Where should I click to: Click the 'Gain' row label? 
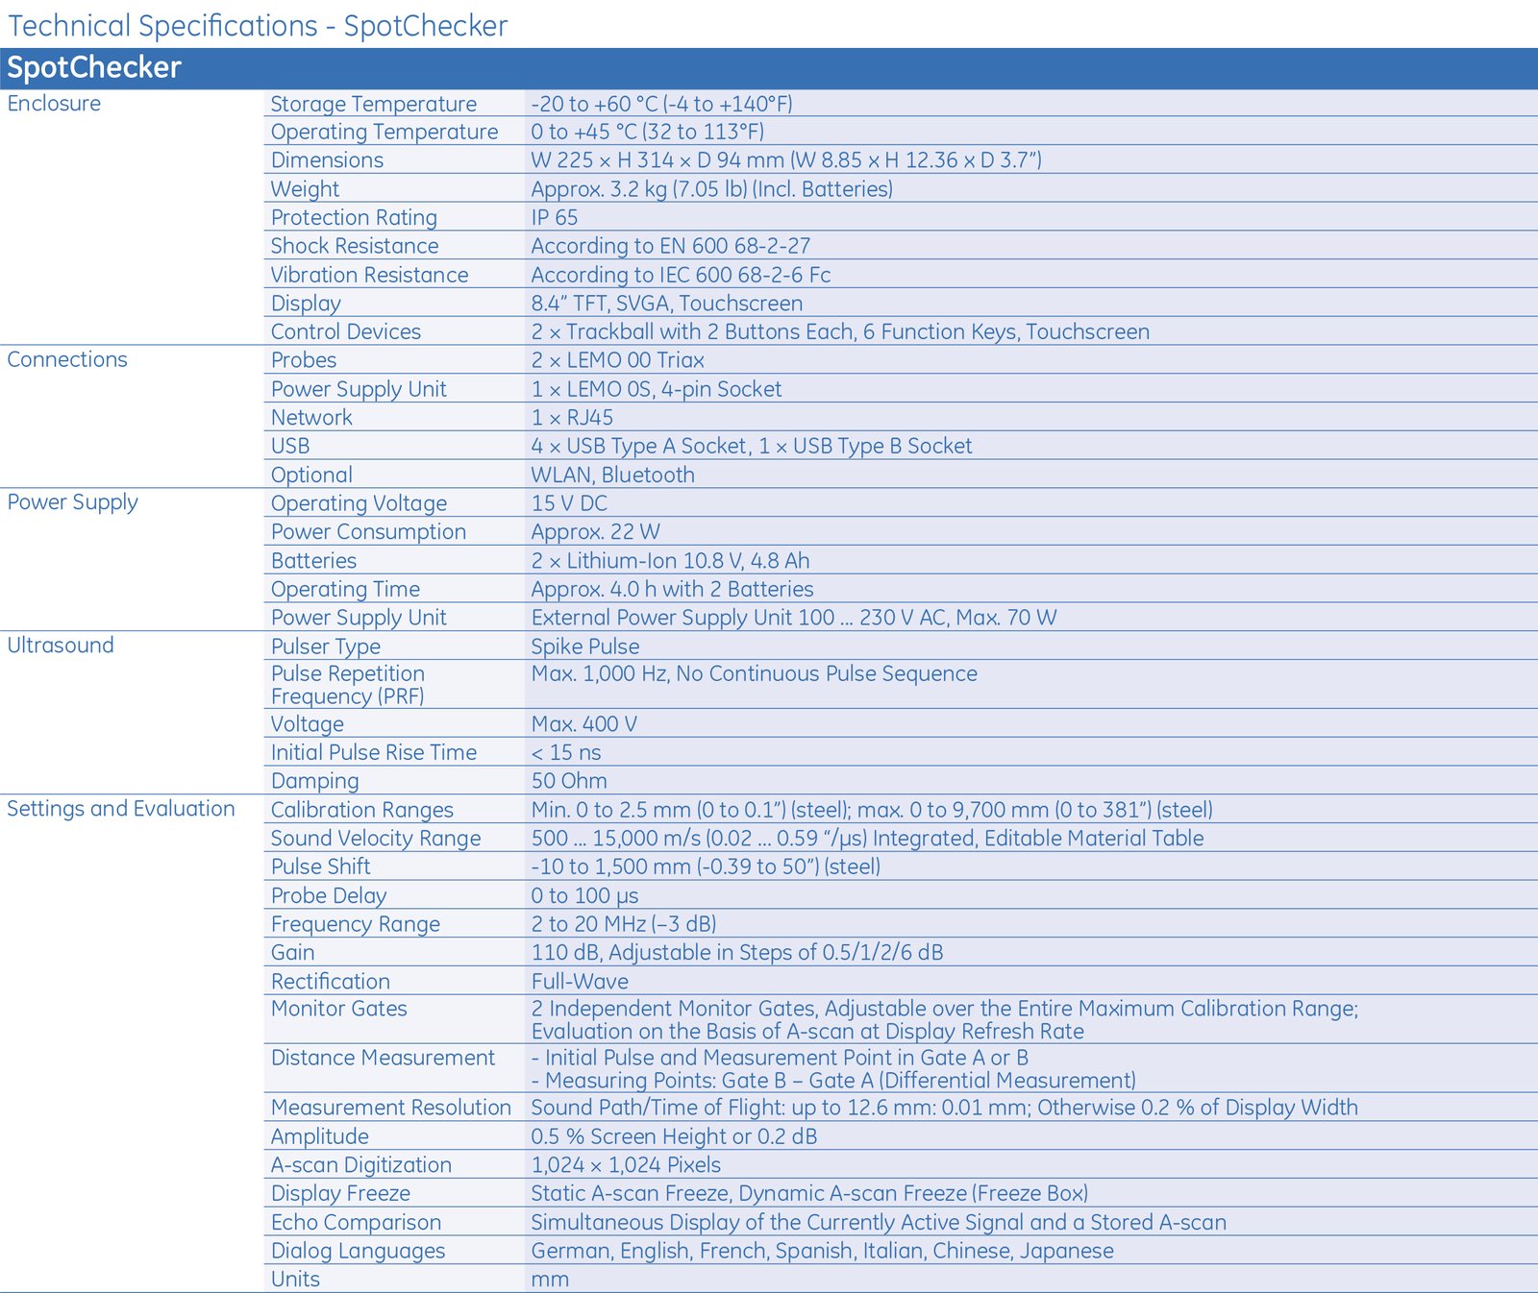click(292, 953)
